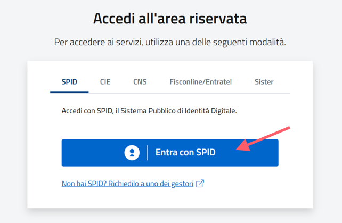Click the SPID user avatar icon
This screenshot has height=223, width=342.
pos(132,153)
